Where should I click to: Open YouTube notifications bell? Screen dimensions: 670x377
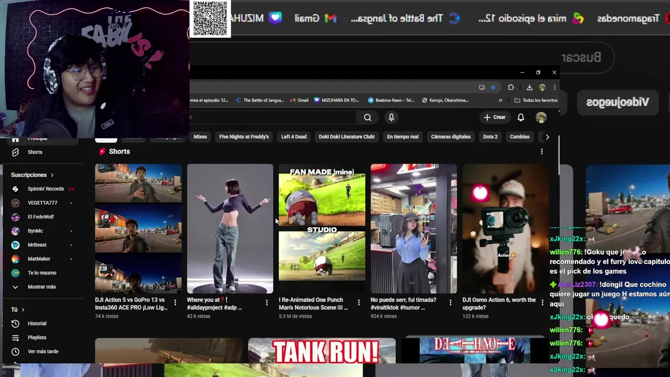click(x=520, y=117)
